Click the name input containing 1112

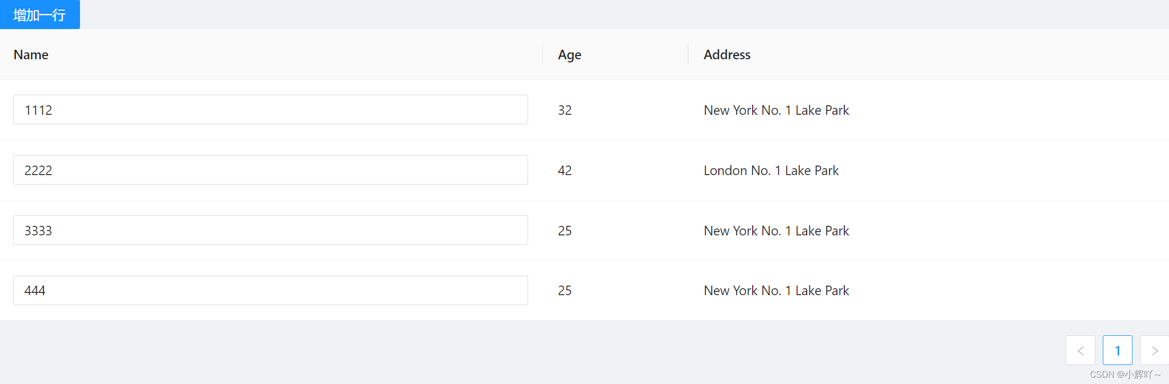(x=270, y=110)
